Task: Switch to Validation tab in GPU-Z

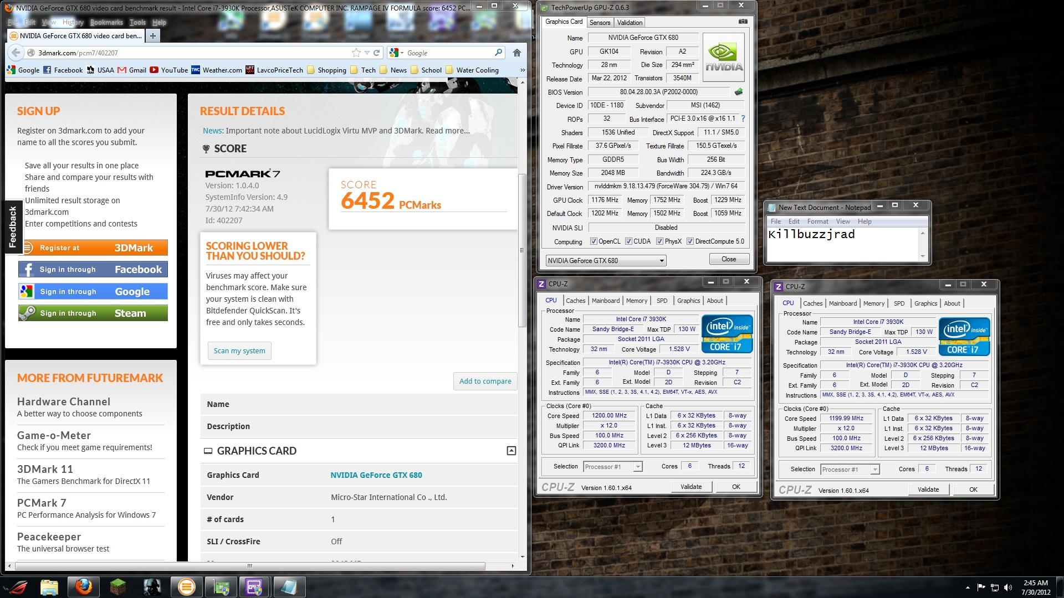Action: [630, 23]
